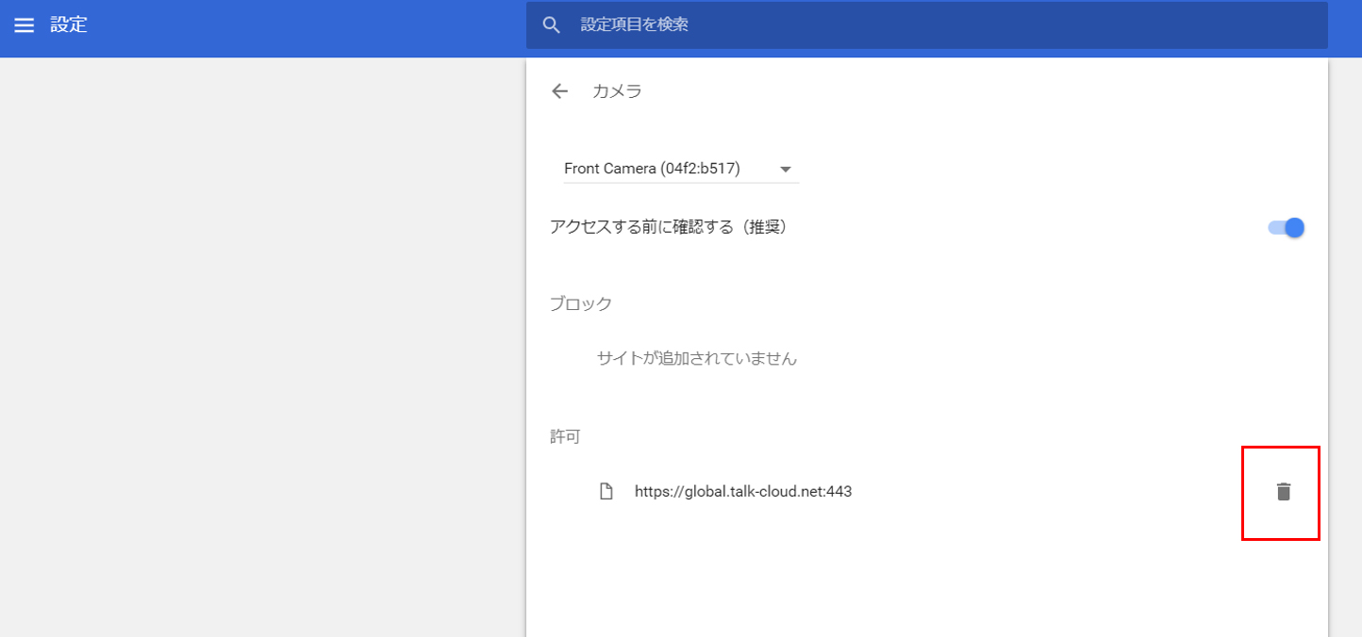Click the ブロック section label
Viewport: 1362px width, 637px height.
[581, 303]
